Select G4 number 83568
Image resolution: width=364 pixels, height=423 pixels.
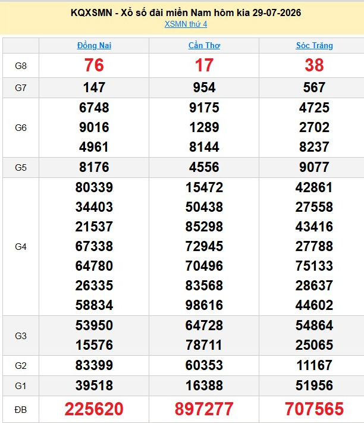tap(204, 286)
